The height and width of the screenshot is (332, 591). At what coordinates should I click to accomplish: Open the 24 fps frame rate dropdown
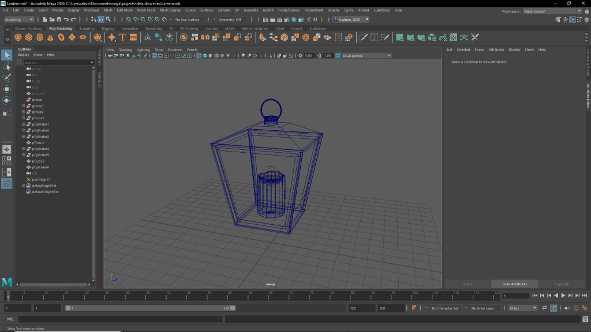pyautogui.click(x=522, y=308)
